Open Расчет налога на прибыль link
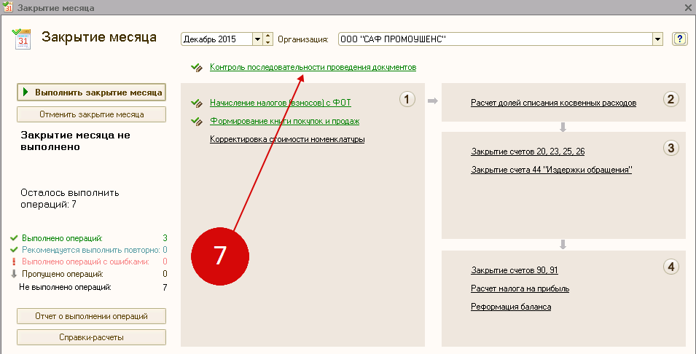Image resolution: width=696 pixels, height=354 pixels. [520, 288]
